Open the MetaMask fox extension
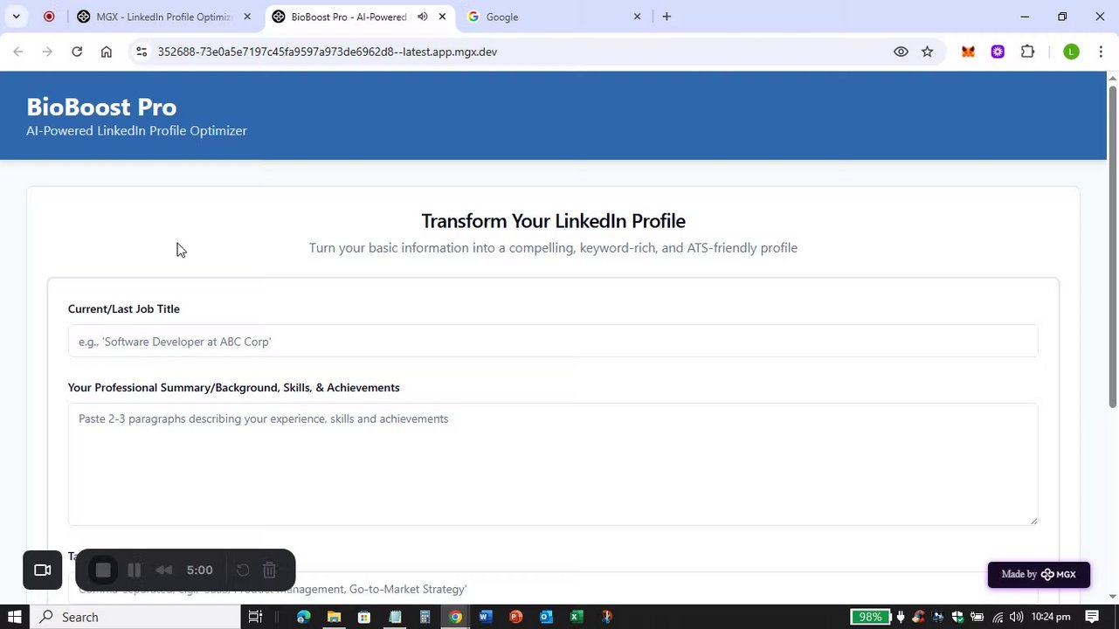Viewport: 1119px width, 629px height. click(x=968, y=52)
